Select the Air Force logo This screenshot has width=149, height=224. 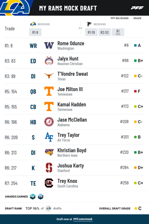[x=49, y=137]
